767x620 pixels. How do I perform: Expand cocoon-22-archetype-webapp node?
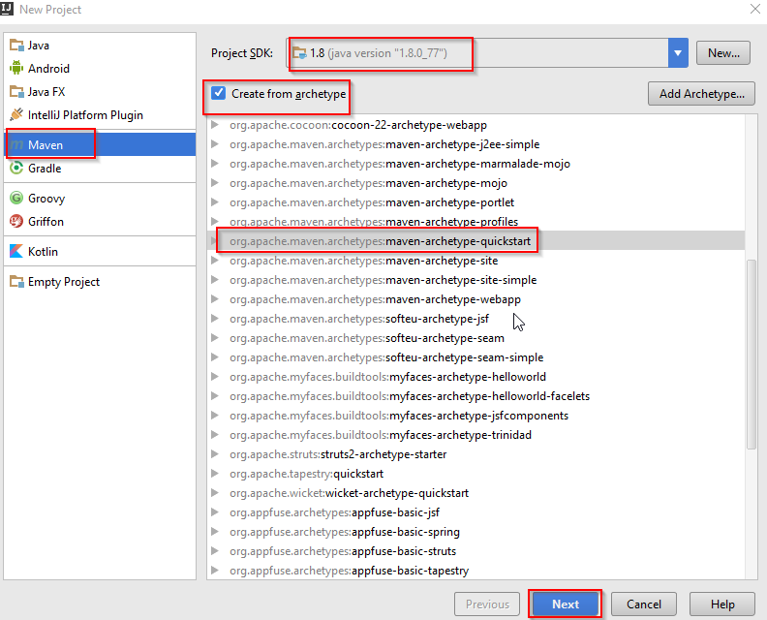pos(214,125)
